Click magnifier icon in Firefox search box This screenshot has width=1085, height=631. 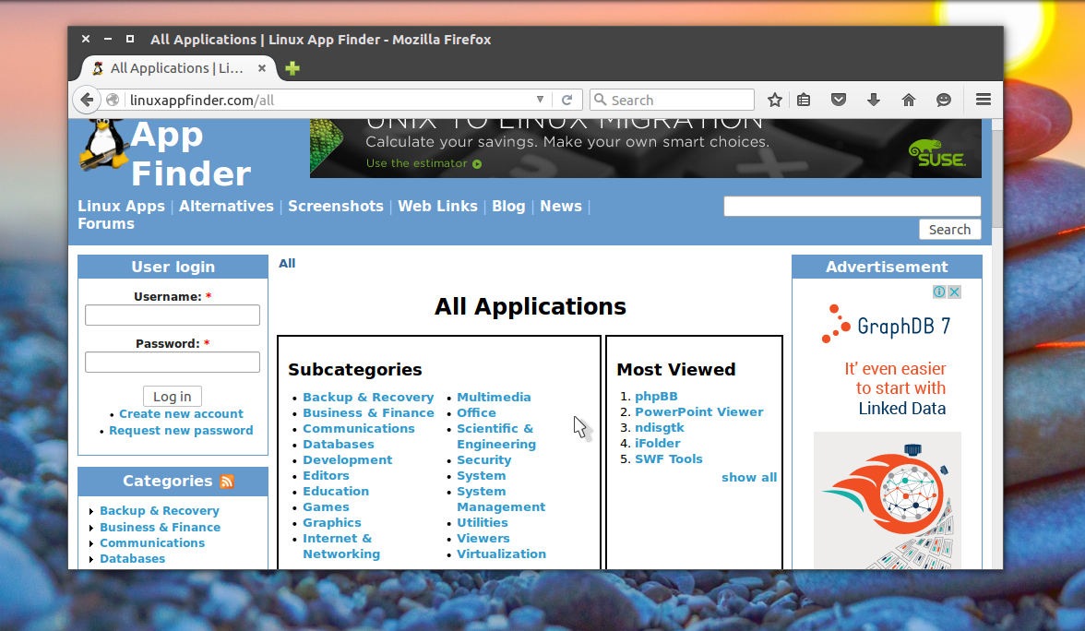click(x=601, y=100)
